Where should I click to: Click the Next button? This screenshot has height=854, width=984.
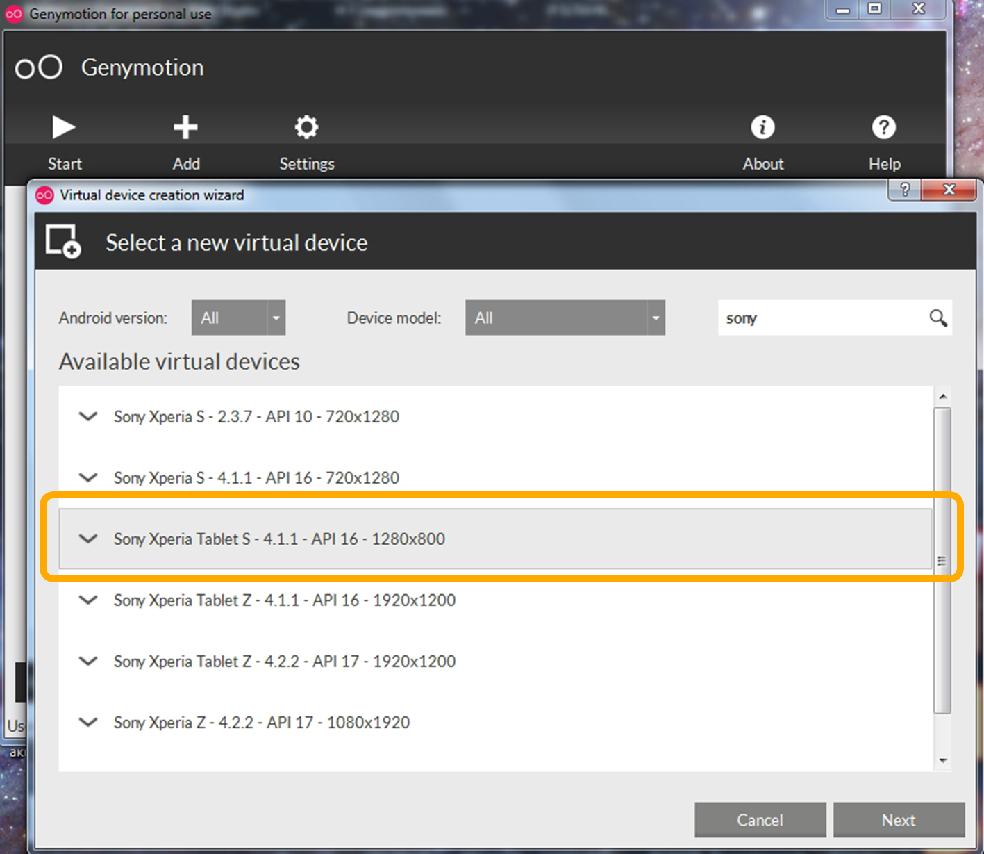click(899, 820)
